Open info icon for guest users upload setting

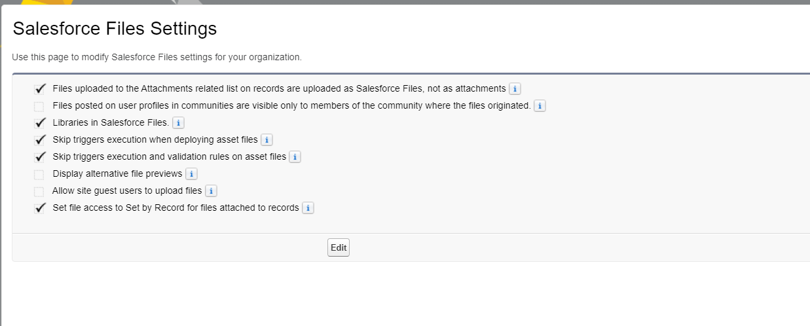[x=211, y=191]
